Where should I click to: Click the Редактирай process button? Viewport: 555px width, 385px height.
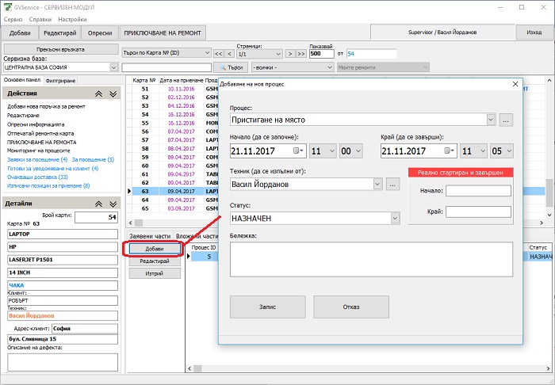155,261
